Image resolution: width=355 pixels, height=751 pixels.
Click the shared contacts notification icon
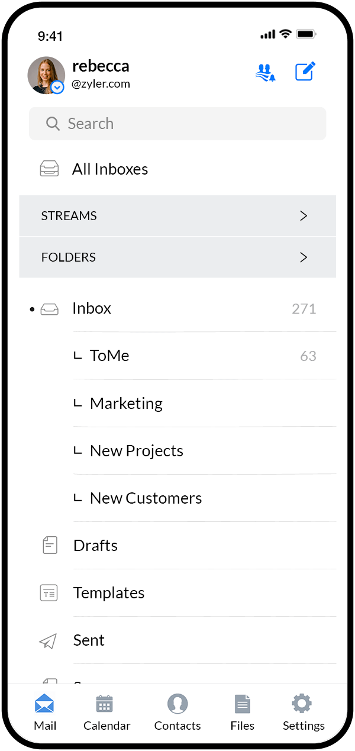pos(265,72)
